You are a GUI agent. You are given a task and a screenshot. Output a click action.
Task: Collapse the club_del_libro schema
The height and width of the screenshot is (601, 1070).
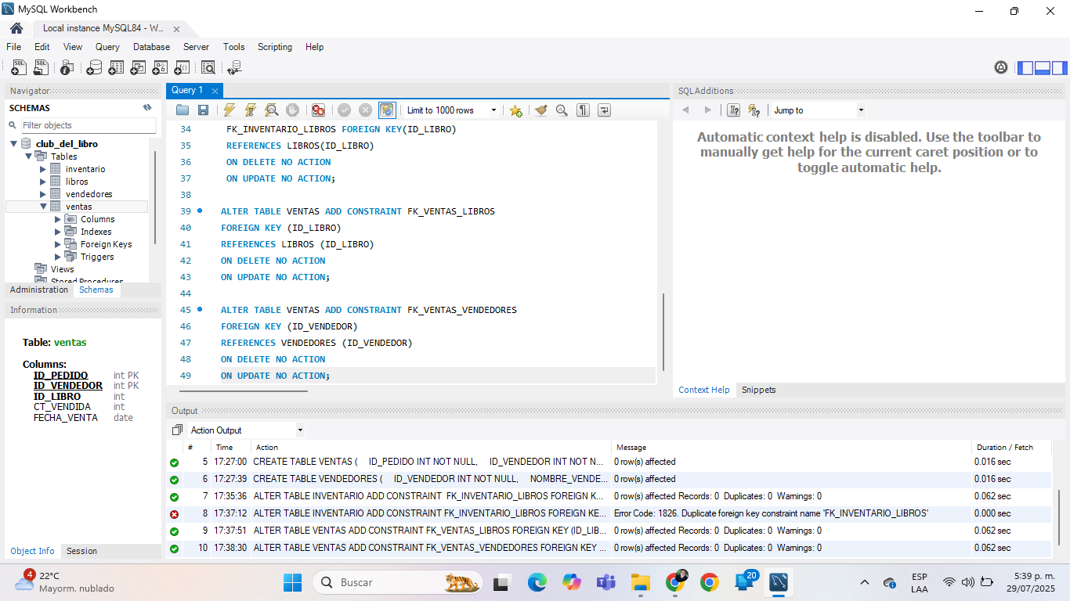(x=14, y=144)
